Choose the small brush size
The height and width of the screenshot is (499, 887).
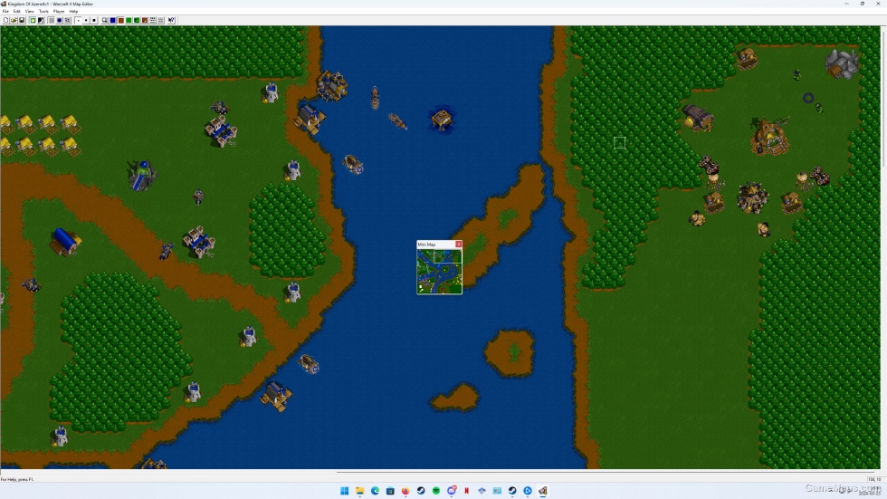(78, 20)
